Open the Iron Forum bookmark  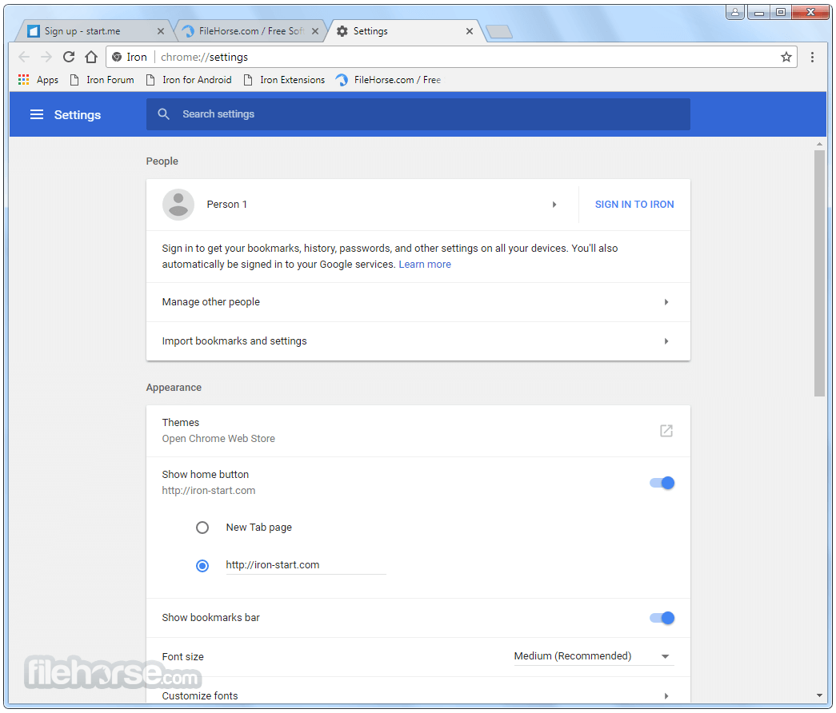[102, 80]
